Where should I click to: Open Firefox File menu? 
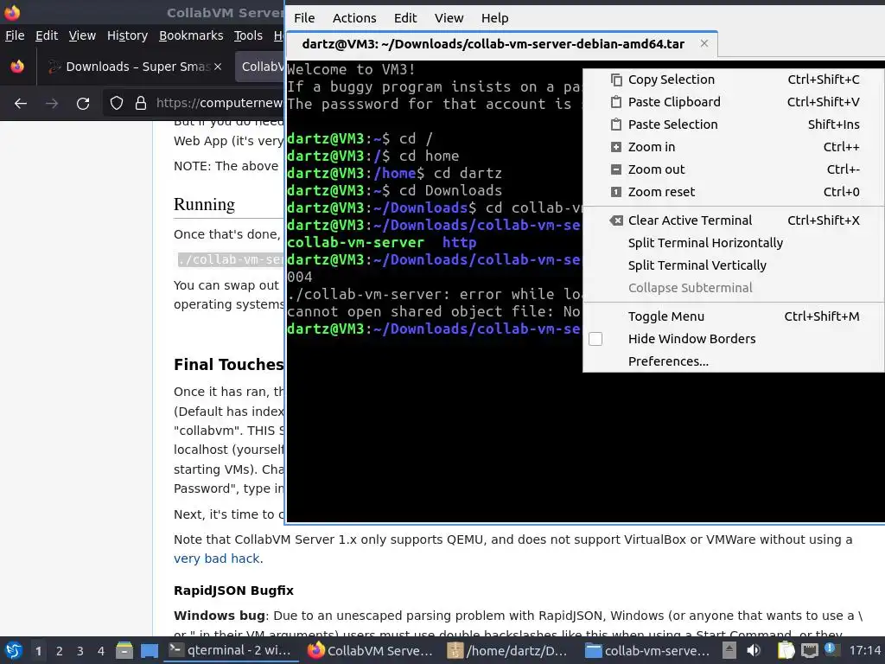click(15, 35)
